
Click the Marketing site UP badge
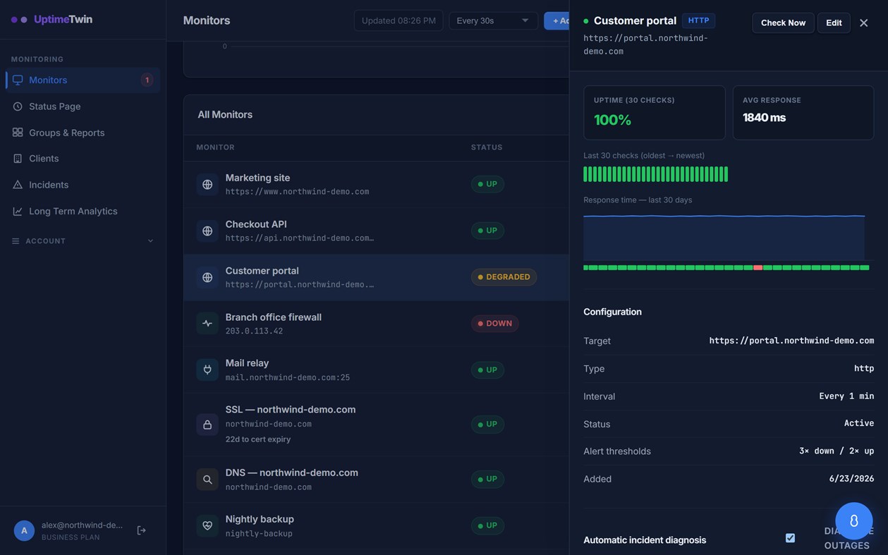tap(487, 184)
